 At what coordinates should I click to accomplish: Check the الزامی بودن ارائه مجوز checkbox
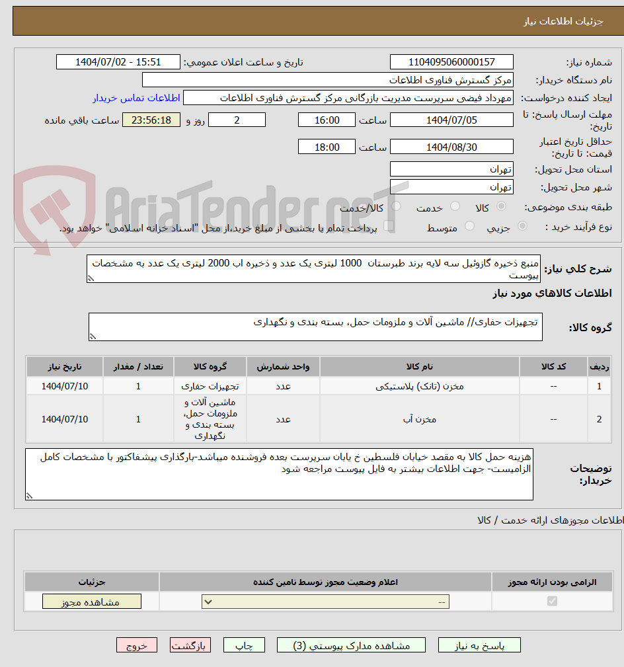click(x=552, y=602)
